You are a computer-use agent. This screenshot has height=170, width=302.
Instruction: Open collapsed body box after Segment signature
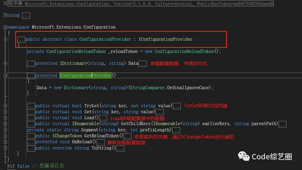(x=176, y=130)
